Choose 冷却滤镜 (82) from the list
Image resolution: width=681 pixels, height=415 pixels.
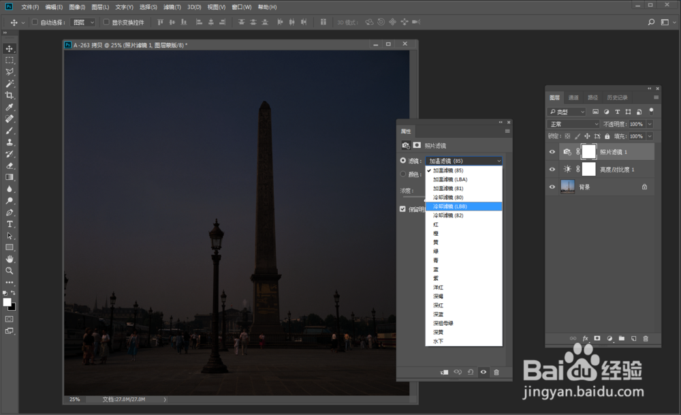(464, 215)
